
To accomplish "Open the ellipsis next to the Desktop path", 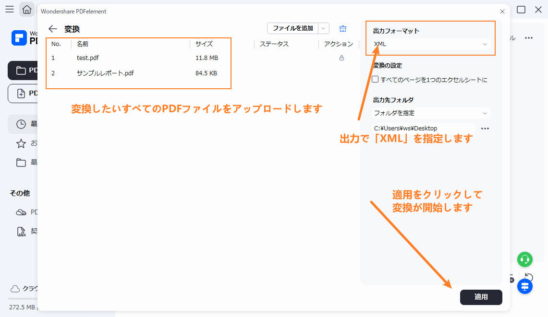I will [485, 128].
